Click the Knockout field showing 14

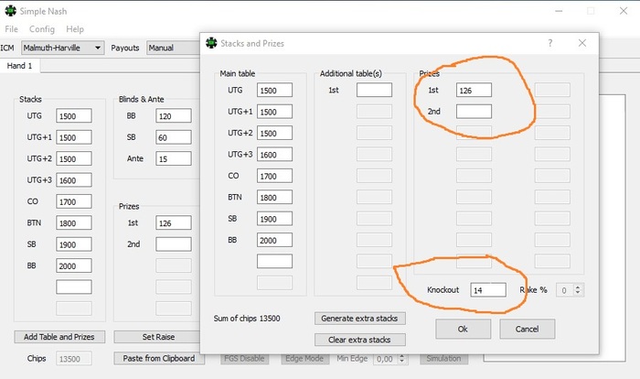[488, 290]
